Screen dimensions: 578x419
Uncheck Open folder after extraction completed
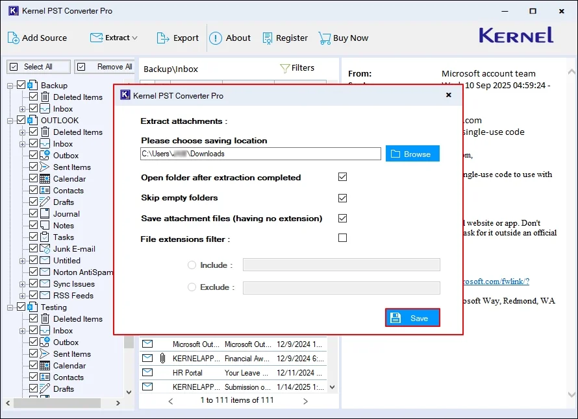(x=342, y=177)
